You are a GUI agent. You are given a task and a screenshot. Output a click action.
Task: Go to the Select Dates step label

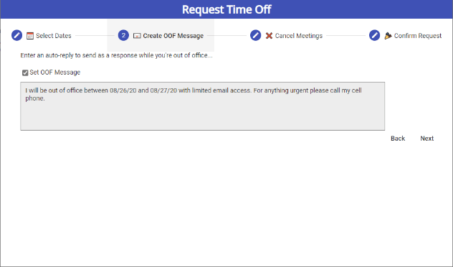point(54,36)
